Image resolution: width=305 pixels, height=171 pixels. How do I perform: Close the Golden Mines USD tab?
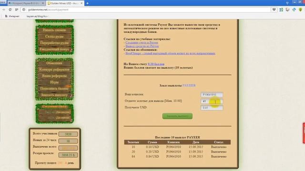(x=81, y=3)
